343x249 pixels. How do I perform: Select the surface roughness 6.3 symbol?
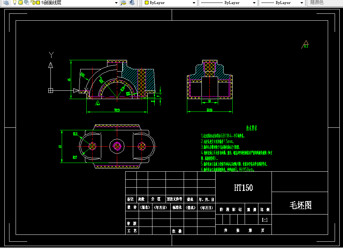305,44
